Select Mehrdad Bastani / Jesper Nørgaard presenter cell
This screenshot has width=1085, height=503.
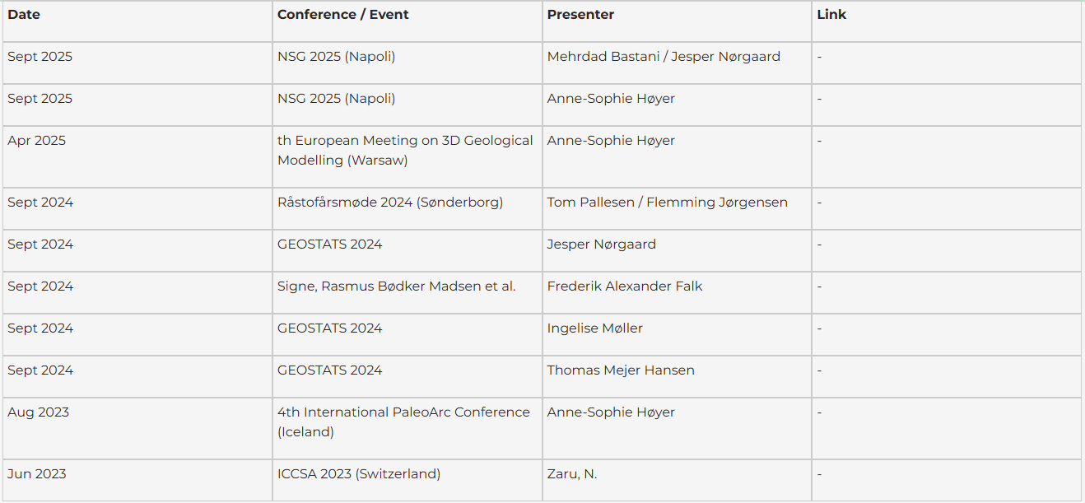[x=664, y=57]
